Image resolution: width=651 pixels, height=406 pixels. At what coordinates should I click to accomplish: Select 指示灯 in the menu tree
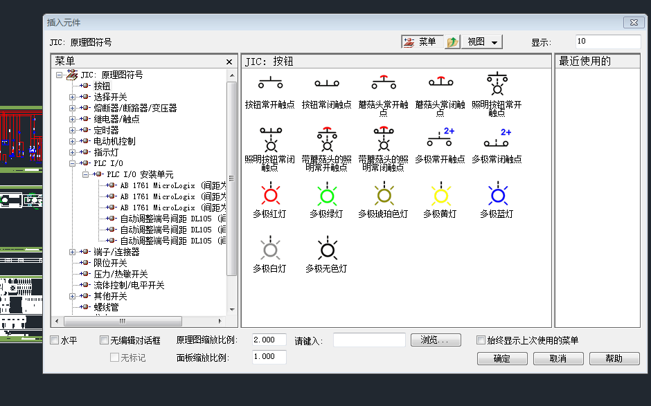(105, 152)
